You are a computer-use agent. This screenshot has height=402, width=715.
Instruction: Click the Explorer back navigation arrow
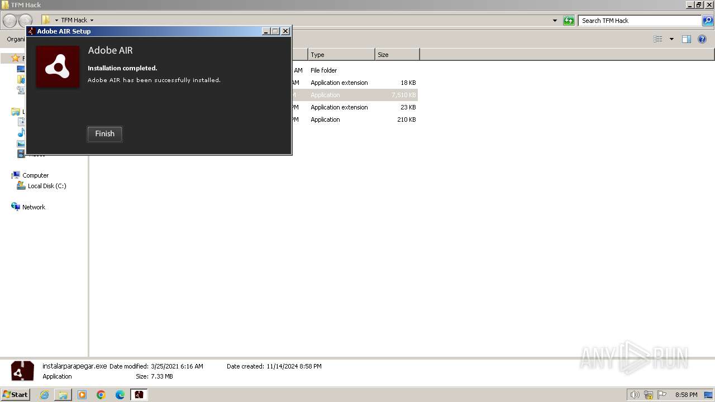[x=9, y=21]
